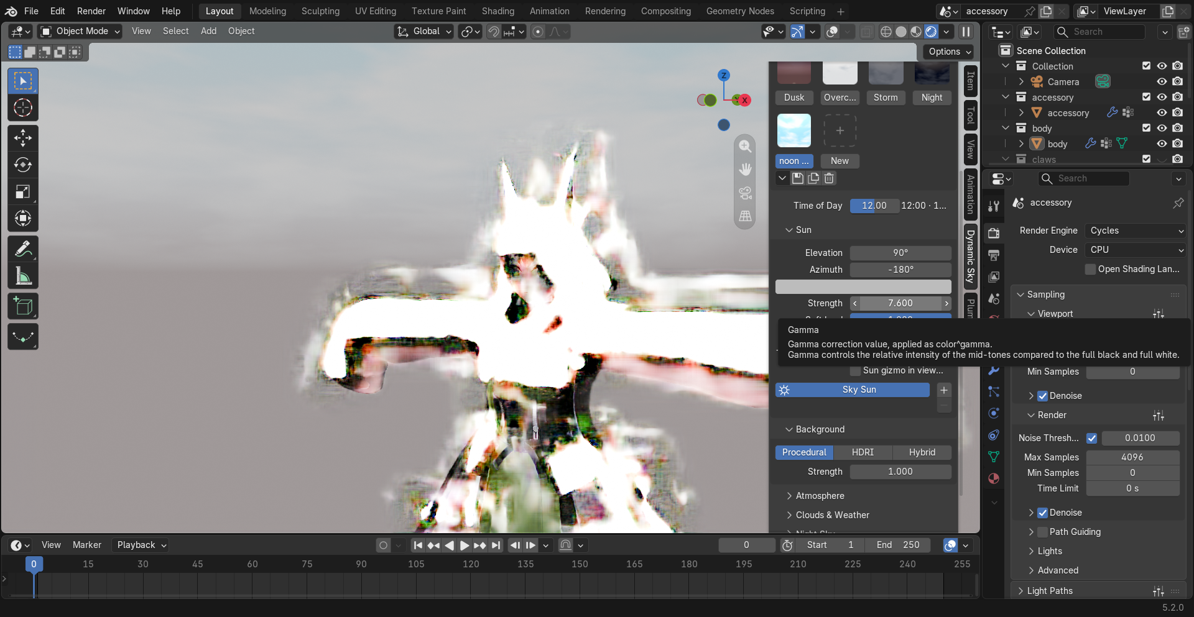Switch to solid viewport shading
The height and width of the screenshot is (617, 1194).
[x=901, y=32]
